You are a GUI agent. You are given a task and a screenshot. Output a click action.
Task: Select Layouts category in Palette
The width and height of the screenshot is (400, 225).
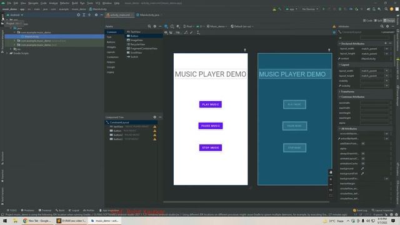point(111,52)
